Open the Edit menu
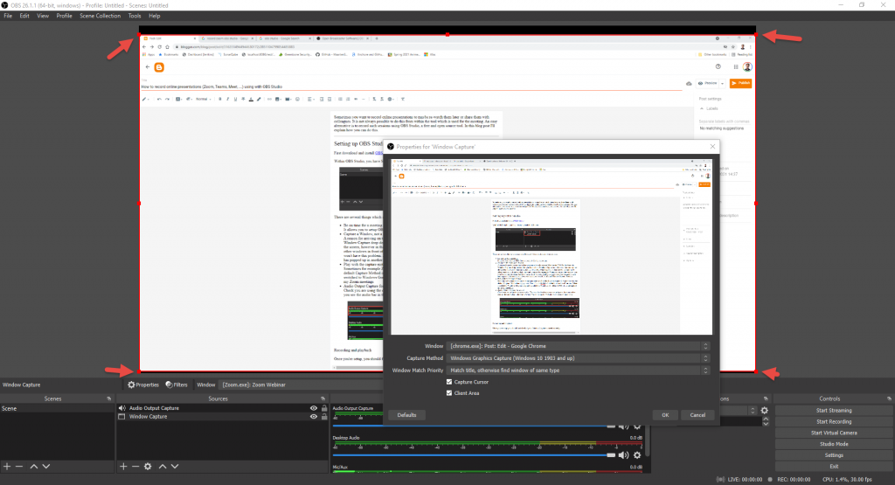Viewport: 895px width, 485px height. point(24,16)
